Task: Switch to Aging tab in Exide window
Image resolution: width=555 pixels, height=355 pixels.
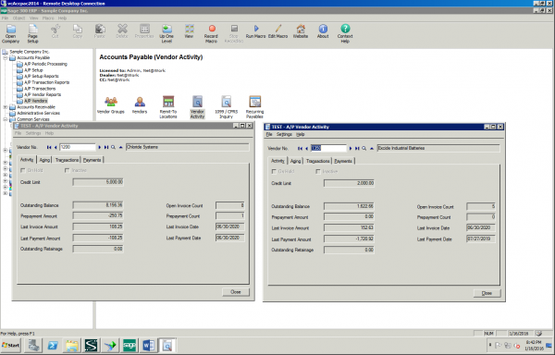Action: tap(295, 161)
